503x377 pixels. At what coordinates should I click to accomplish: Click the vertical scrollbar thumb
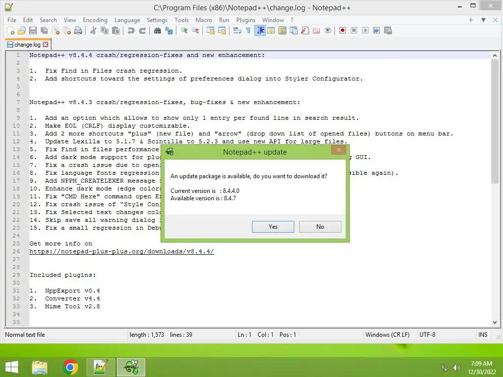(x=495, y=121)
